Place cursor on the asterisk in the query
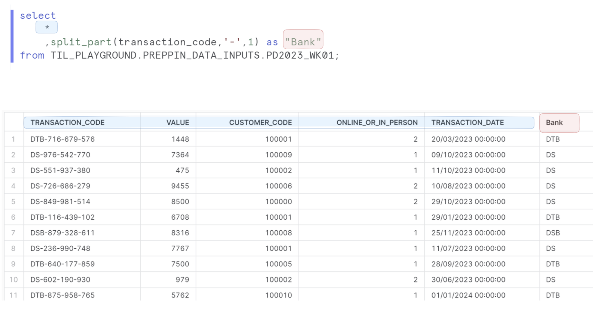This screenshot has height=315, width=598. [47, 27]
